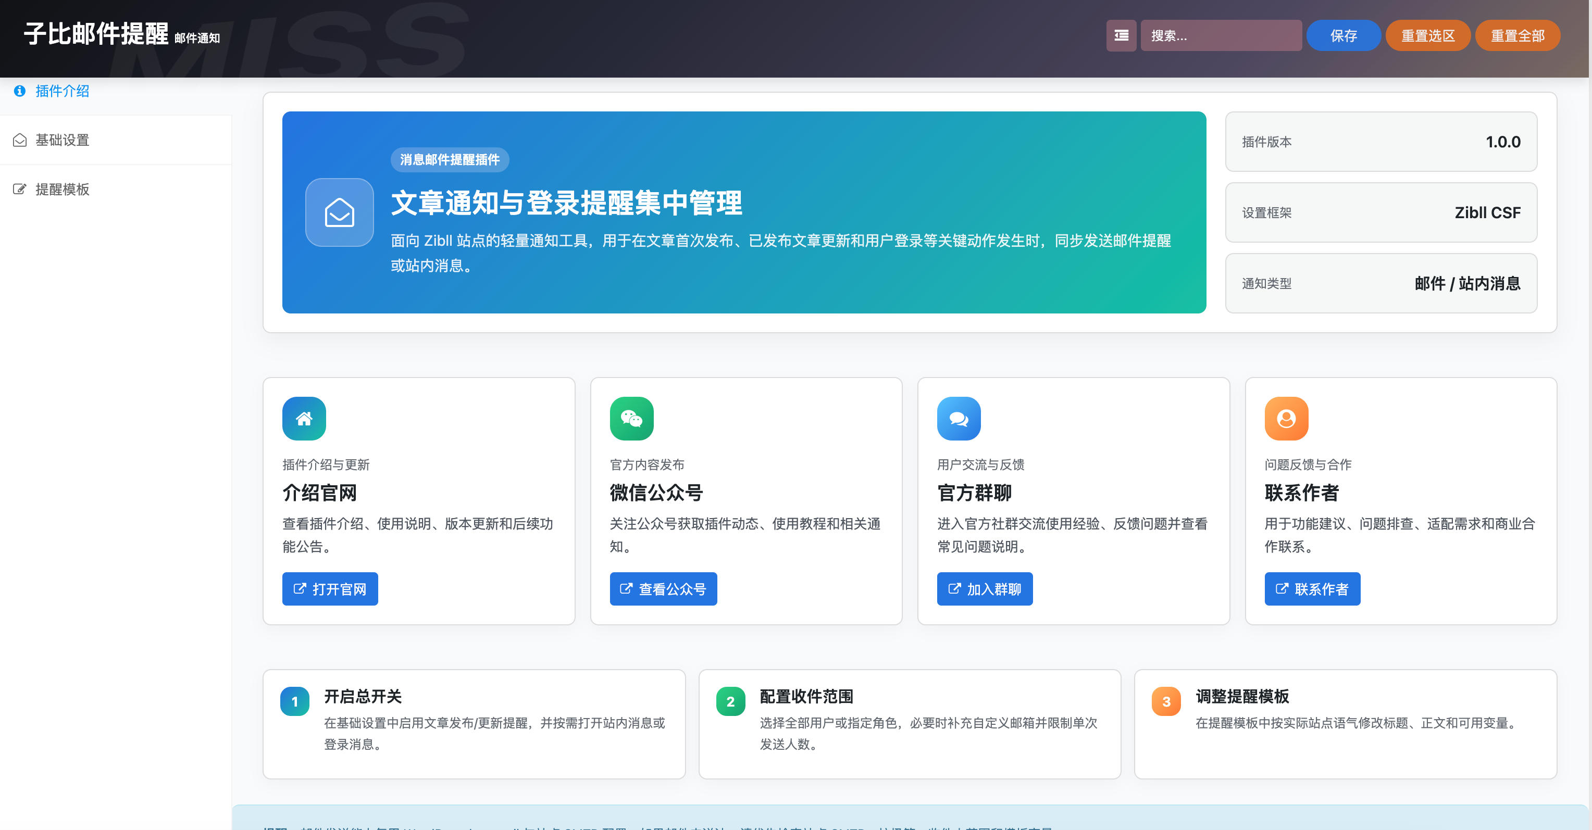Click step number 1 badge

(295, 701)
